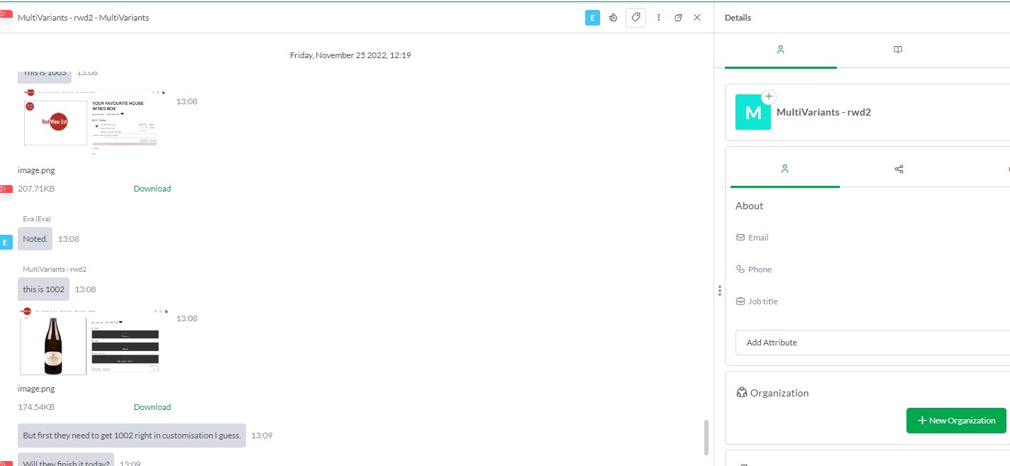Switch to the conversation information book tab
This screenshot has height=466, width=1010.
coord(898,49)
